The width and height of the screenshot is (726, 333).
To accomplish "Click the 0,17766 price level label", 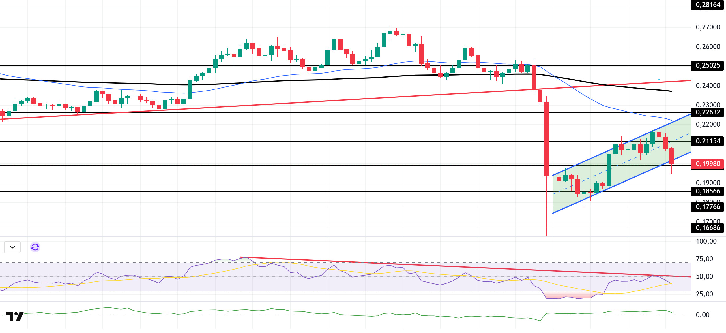I will point(708,207).
